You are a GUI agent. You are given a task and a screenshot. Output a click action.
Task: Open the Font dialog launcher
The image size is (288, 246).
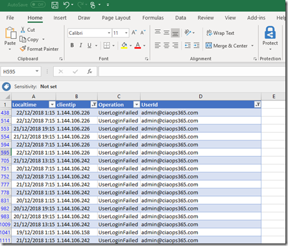[147, 59]
